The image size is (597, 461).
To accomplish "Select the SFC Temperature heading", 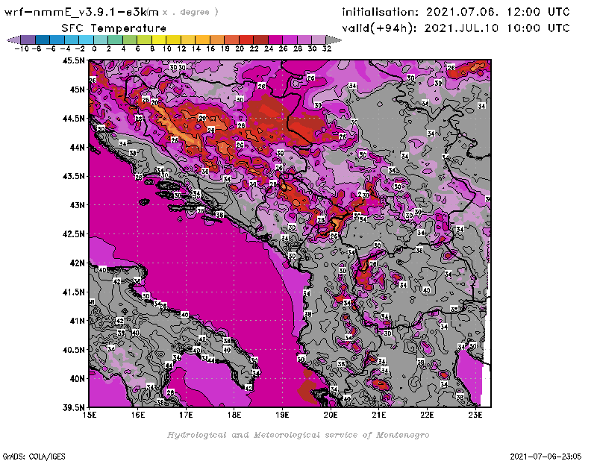I will tap(114, 28).
